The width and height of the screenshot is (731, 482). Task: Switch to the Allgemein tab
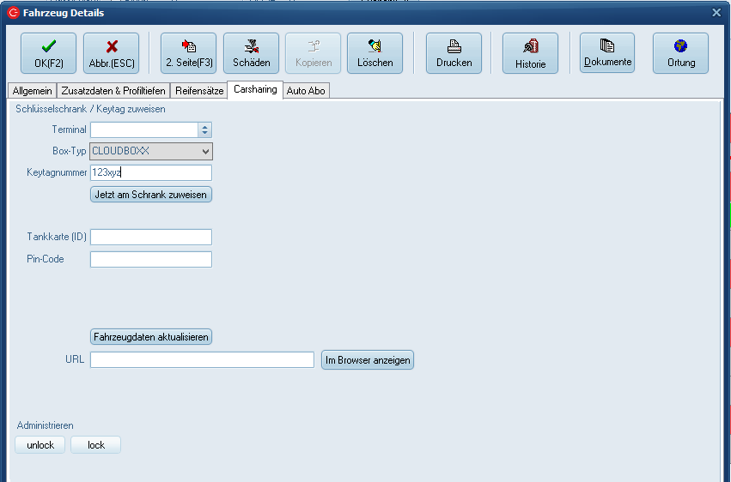point(33,91)
